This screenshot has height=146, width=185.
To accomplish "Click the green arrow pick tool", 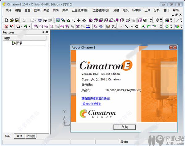I will (x=26, y=27).
